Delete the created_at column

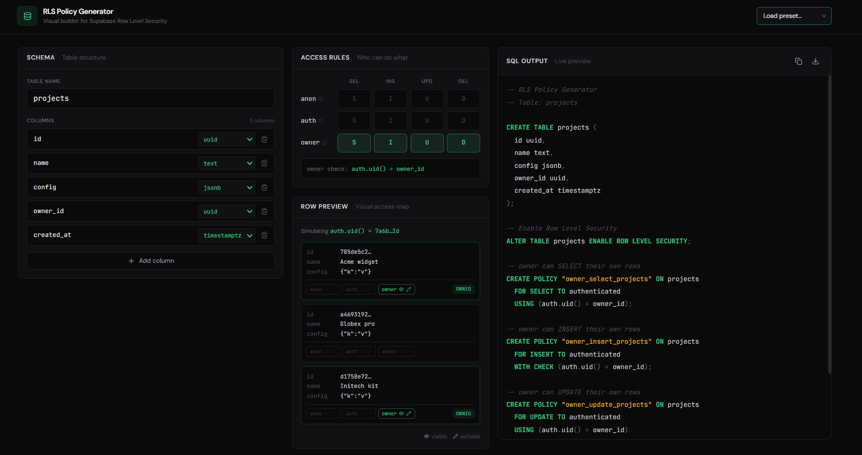tap(265, 235)
